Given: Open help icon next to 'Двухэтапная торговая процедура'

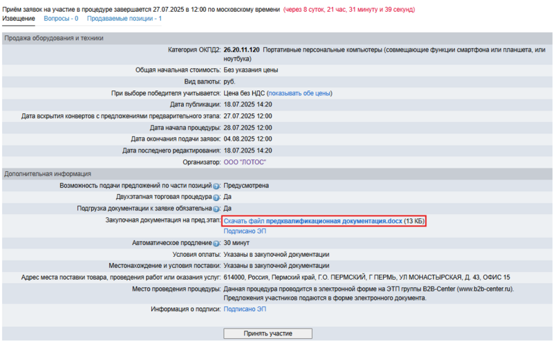Looking at the screenshot, I should coord(216,197).
